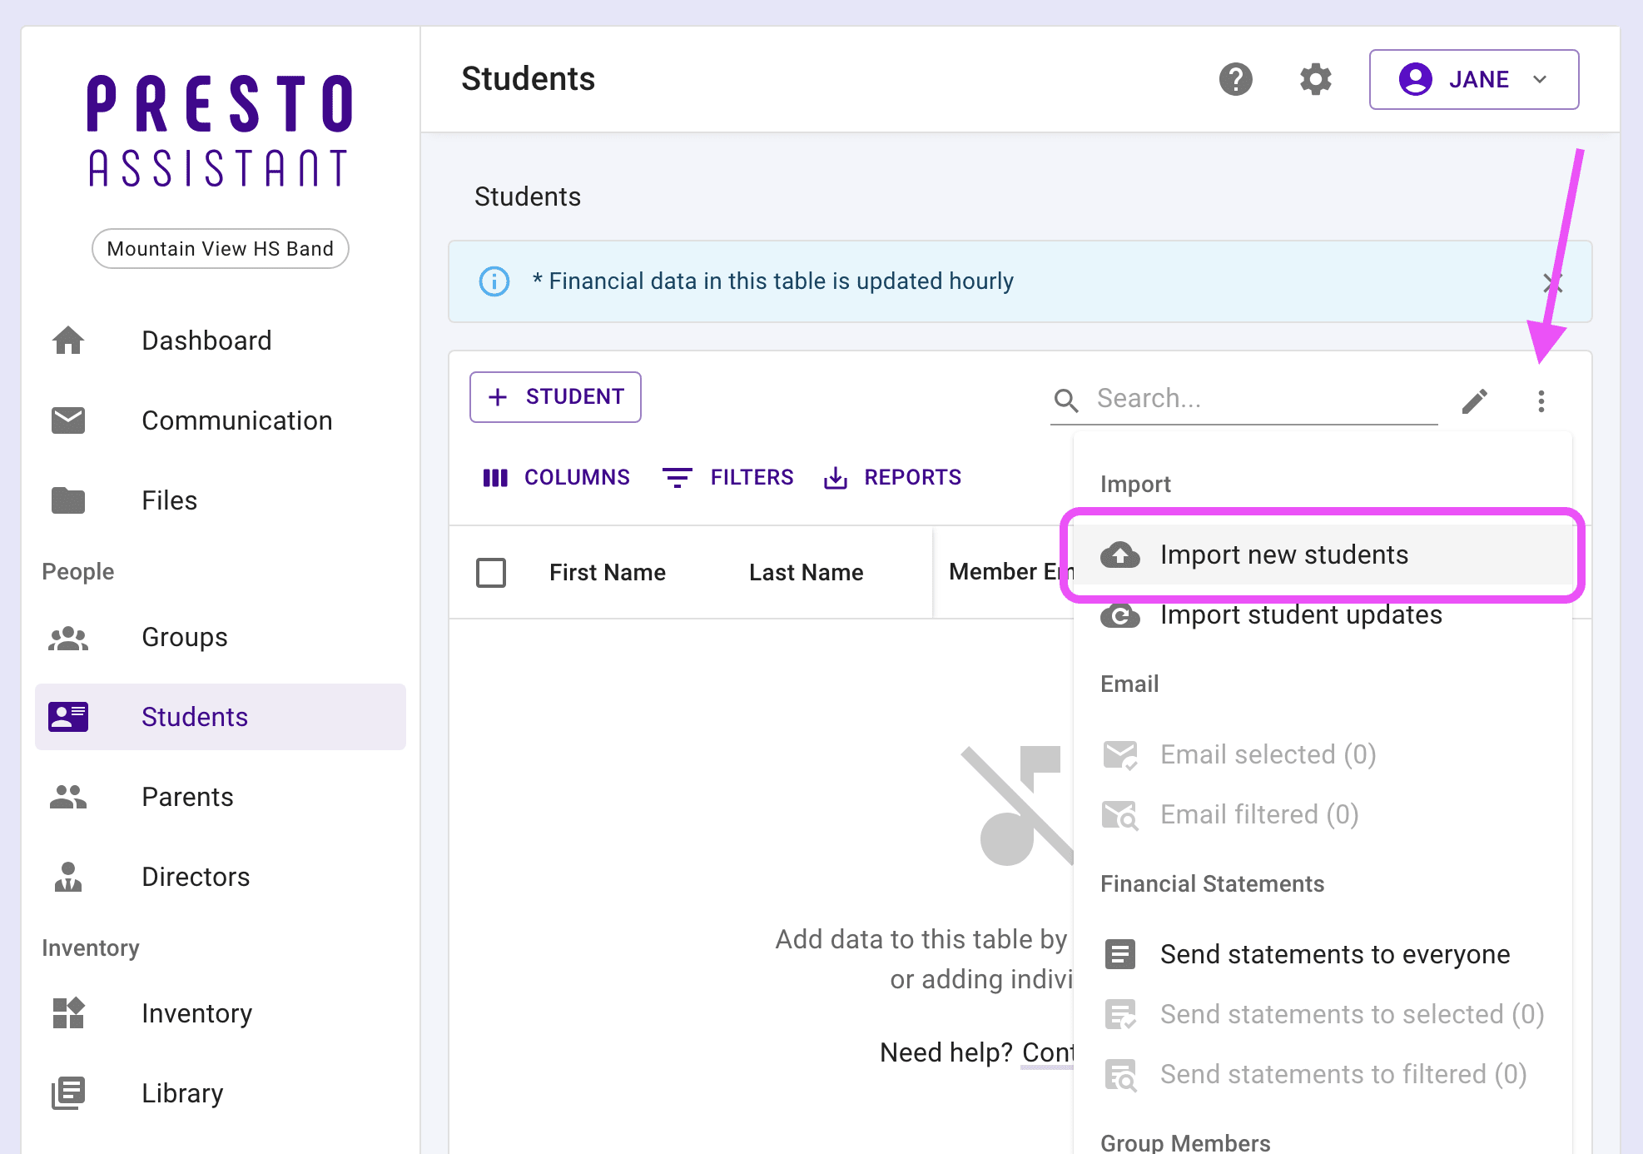Toggle the select-all checkbox in table header
This screenshot has height=1154, width=1643.
coord(491,573)
